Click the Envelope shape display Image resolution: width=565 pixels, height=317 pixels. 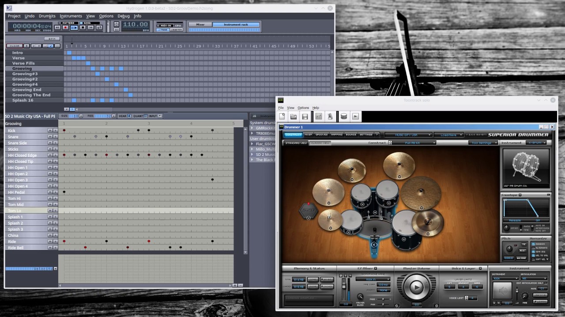pos(526,208)
